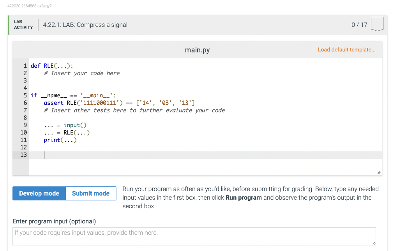Screen dimensions: 399x251
Task: Click line number 6 in the gutter
Action: click(x=25, y=102)
